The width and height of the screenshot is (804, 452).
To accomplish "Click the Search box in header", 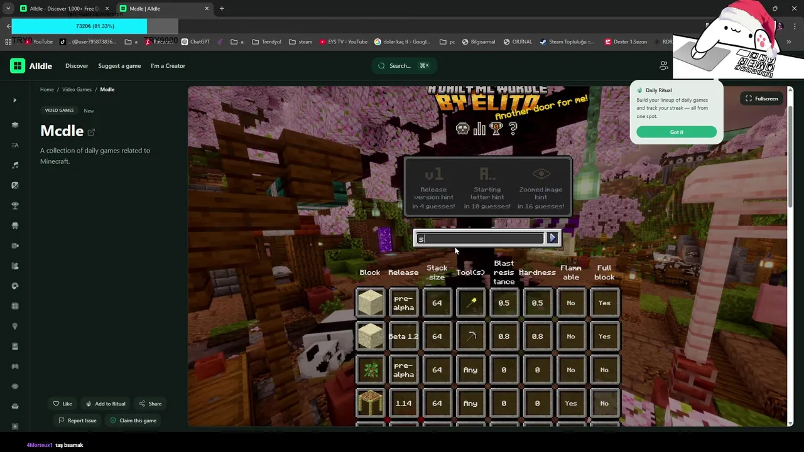I will (404, 66).
